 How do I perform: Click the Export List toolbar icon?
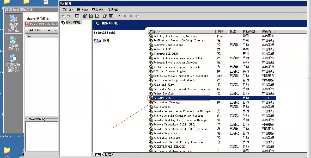click(x=97, y=16)
